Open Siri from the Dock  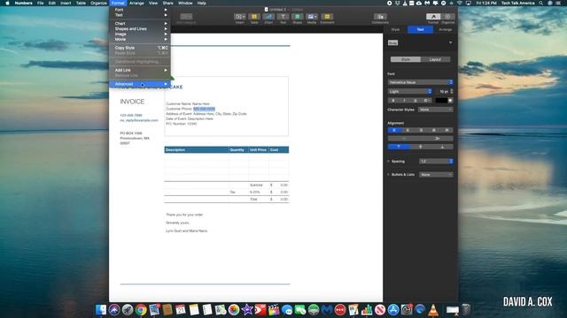114,310
